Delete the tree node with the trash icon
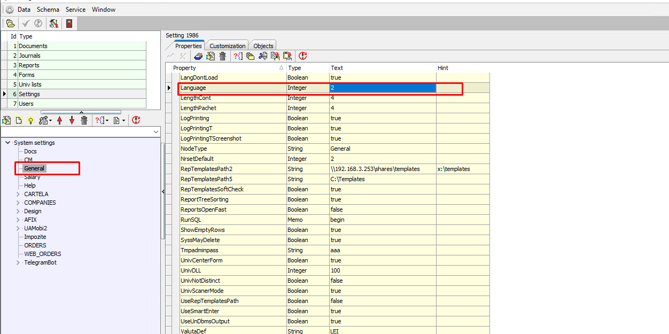 tap(84, 121)
